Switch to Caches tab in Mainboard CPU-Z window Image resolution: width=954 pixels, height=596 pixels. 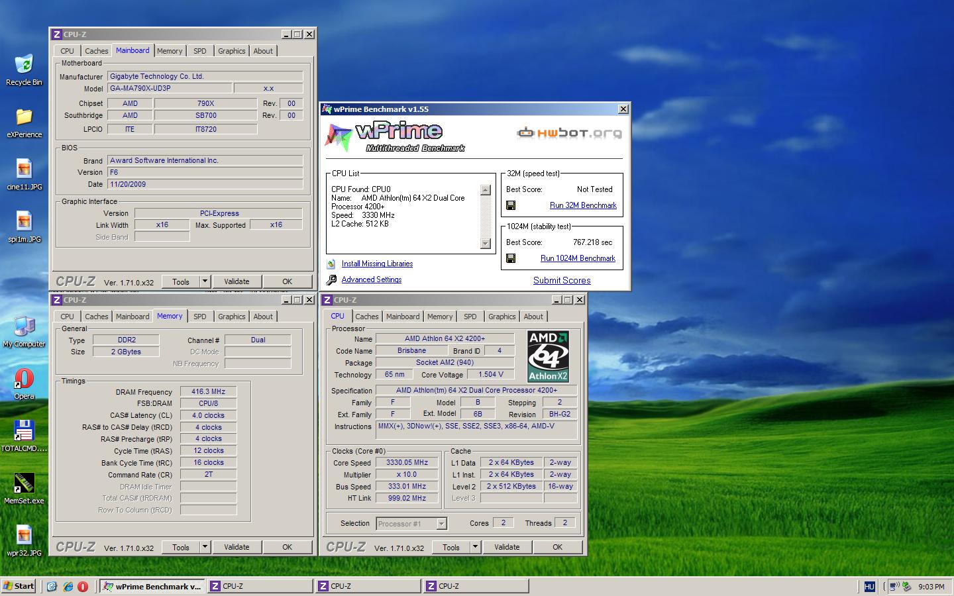coord(97,51)
